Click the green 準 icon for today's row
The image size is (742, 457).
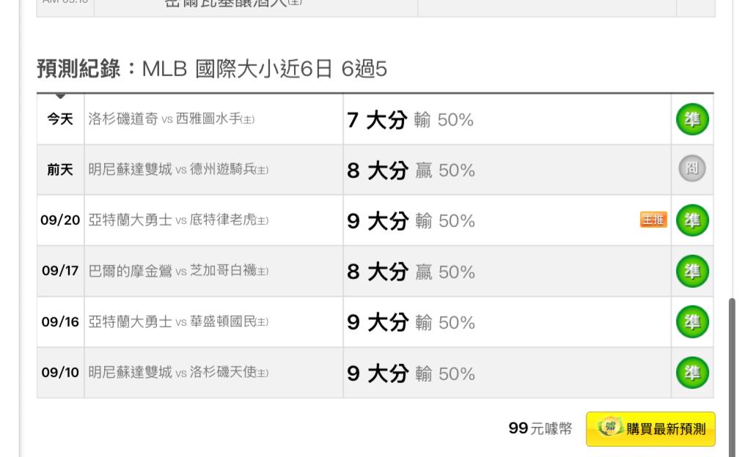point(692,119)
